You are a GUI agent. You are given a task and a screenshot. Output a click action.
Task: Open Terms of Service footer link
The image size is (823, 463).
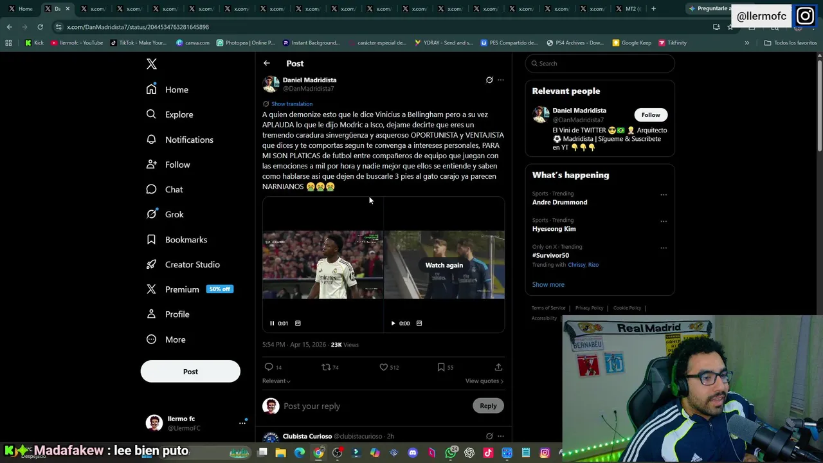pyautogui.click(x=548, y=308)
